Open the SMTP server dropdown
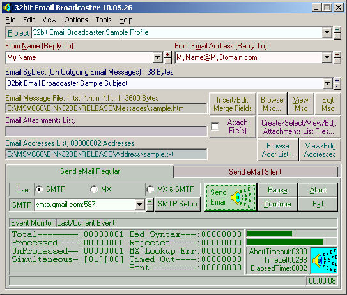 140,205
